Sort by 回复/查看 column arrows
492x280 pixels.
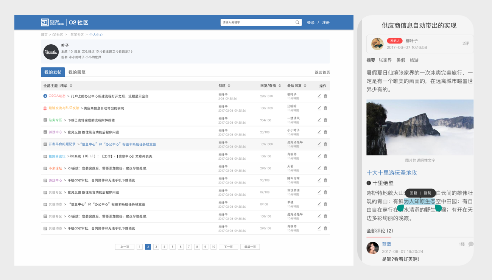(280, 86)
